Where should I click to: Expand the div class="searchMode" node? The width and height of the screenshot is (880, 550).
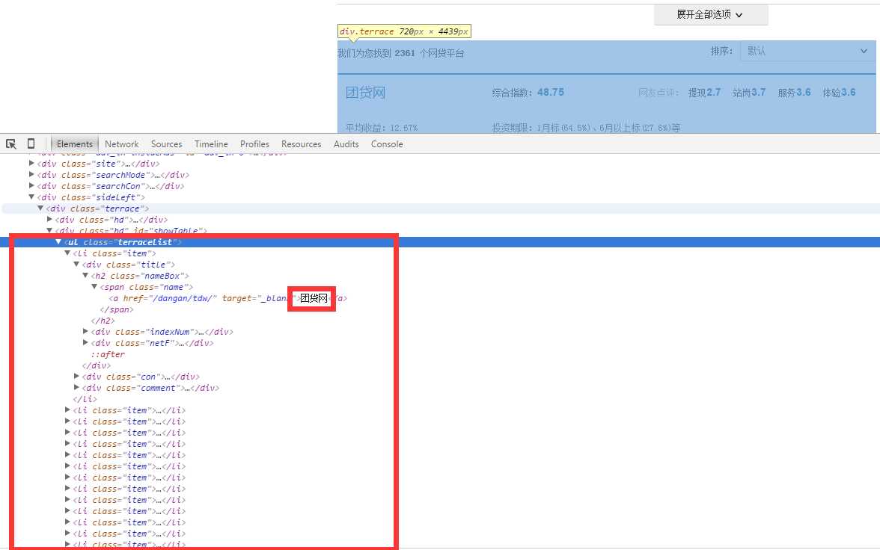pos(31,174)
